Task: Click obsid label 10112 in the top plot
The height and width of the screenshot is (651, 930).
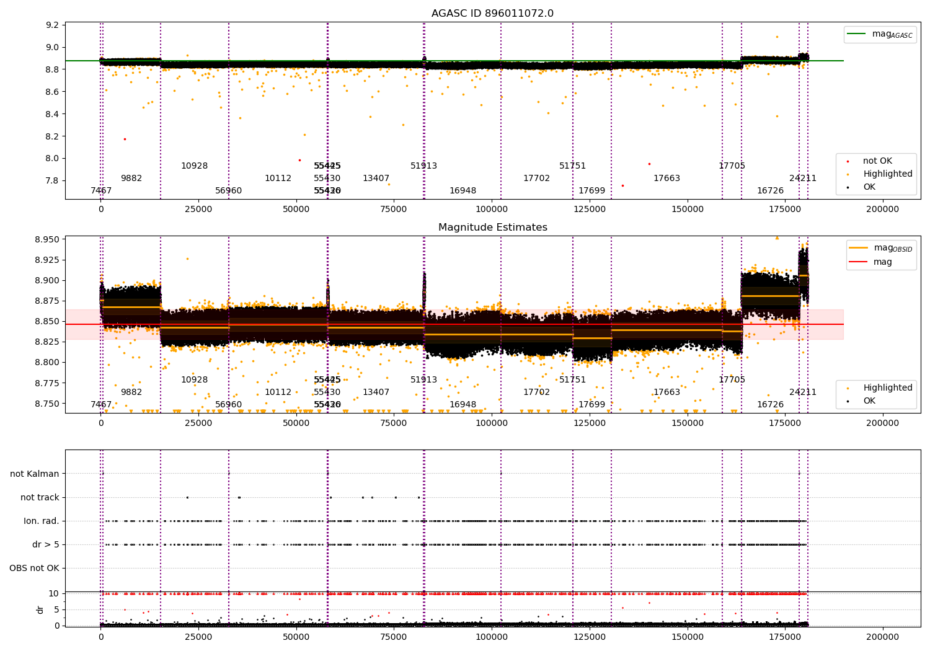Action: coord(278,179)
